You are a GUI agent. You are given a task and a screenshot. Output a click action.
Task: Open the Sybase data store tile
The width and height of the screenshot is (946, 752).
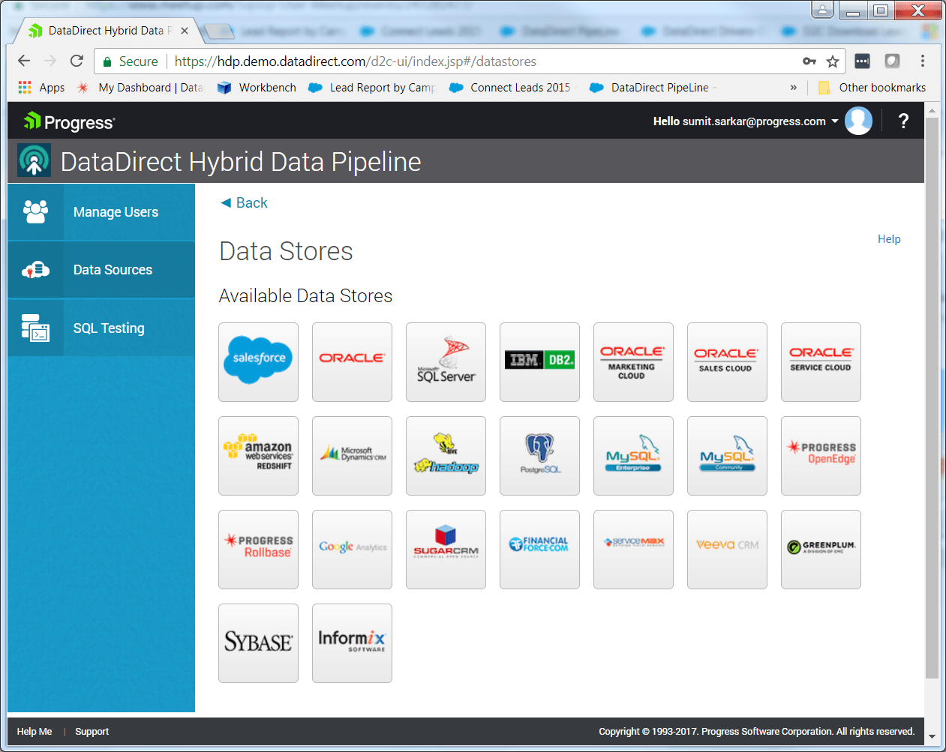[258, 643]
